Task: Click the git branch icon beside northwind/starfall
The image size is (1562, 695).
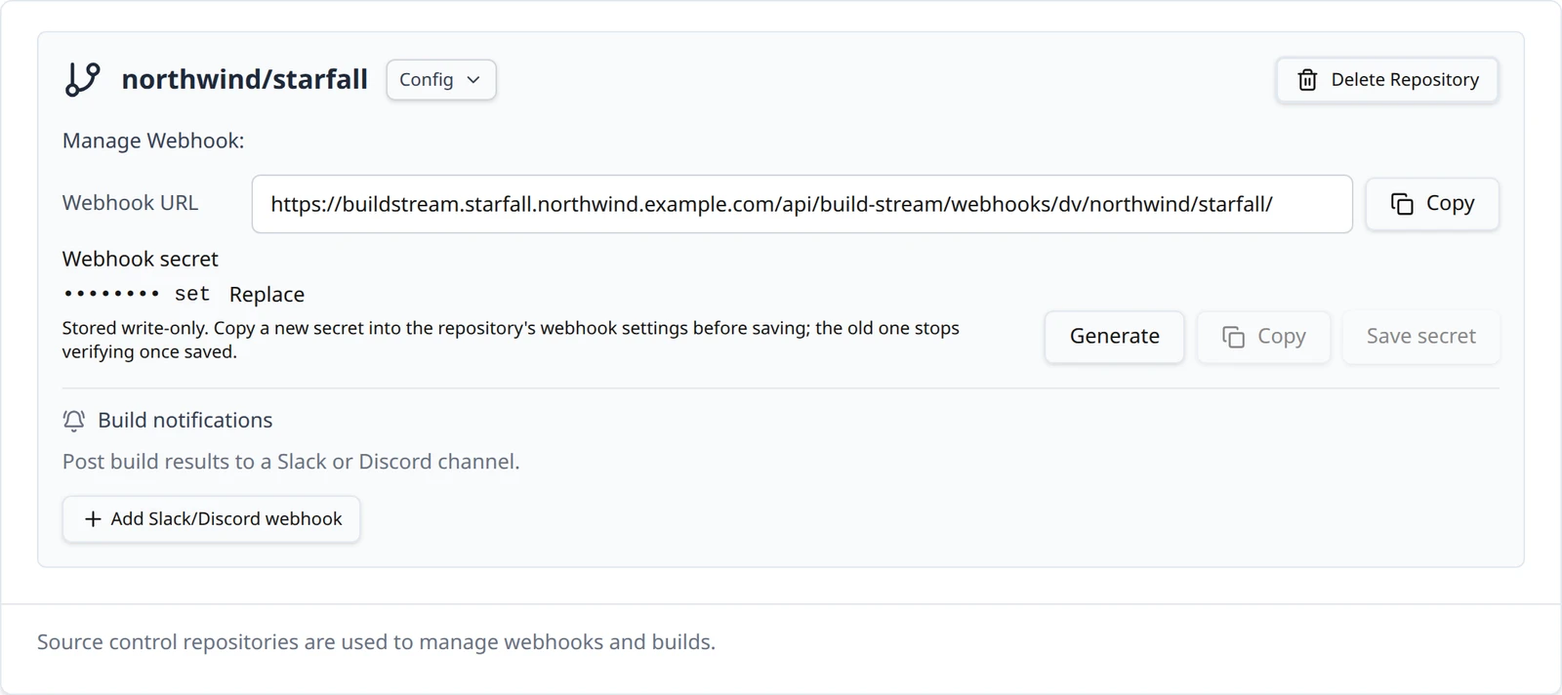Action: (82, 79)
